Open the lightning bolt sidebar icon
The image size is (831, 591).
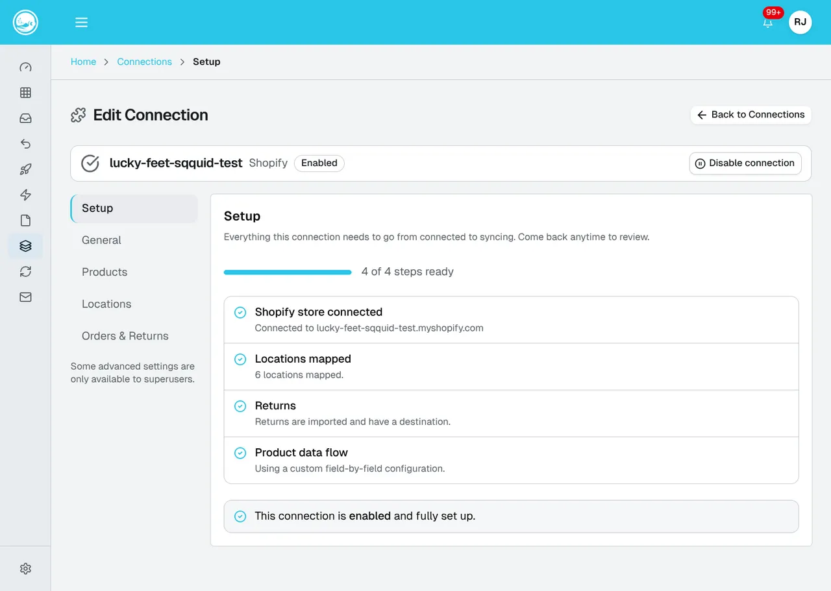(25, 195)
